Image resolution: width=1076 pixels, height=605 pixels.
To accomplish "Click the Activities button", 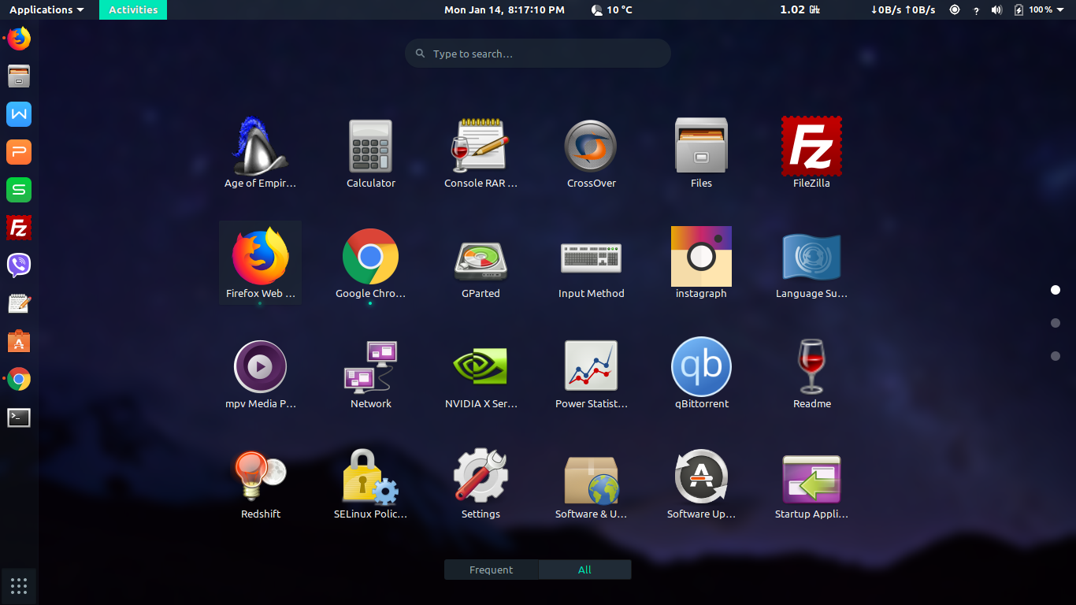I will coord(133,9).
